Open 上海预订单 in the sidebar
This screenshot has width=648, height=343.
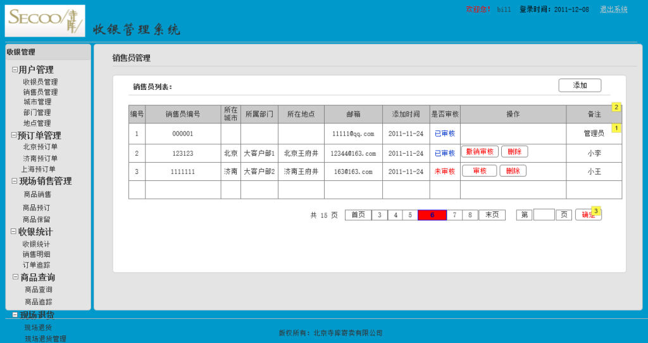(38, 169)
